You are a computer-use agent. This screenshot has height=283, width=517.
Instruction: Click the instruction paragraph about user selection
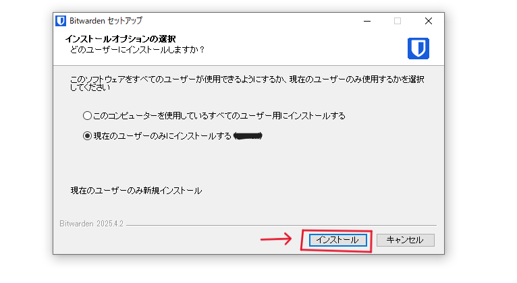247,84
